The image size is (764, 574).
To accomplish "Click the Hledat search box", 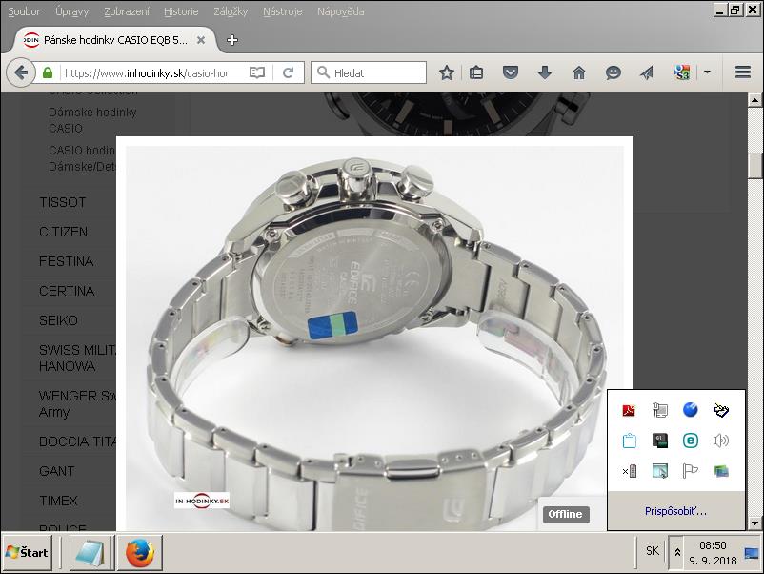I will (369, 73).
